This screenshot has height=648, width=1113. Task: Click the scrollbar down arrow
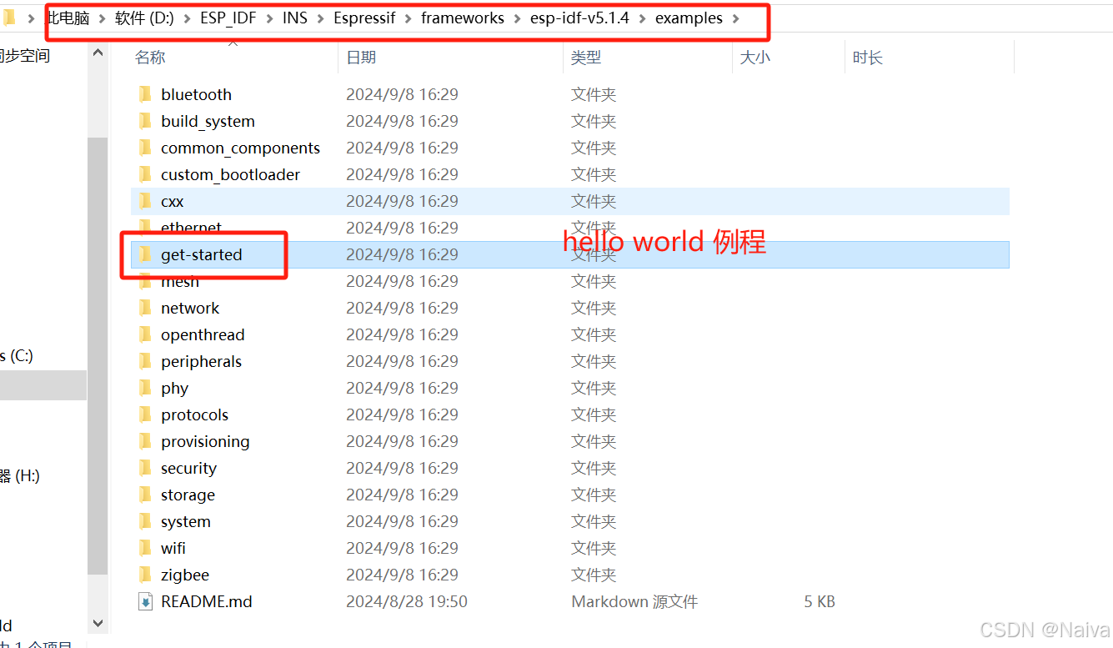(x=98, y=623)
